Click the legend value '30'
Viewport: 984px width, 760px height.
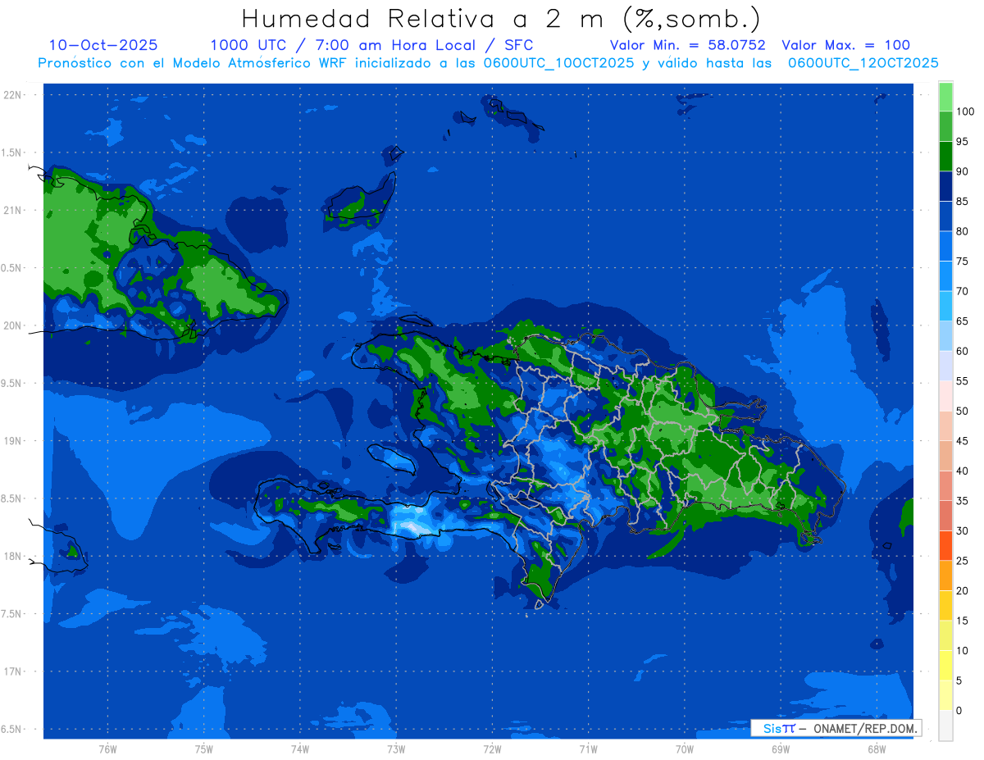[962, 530]
